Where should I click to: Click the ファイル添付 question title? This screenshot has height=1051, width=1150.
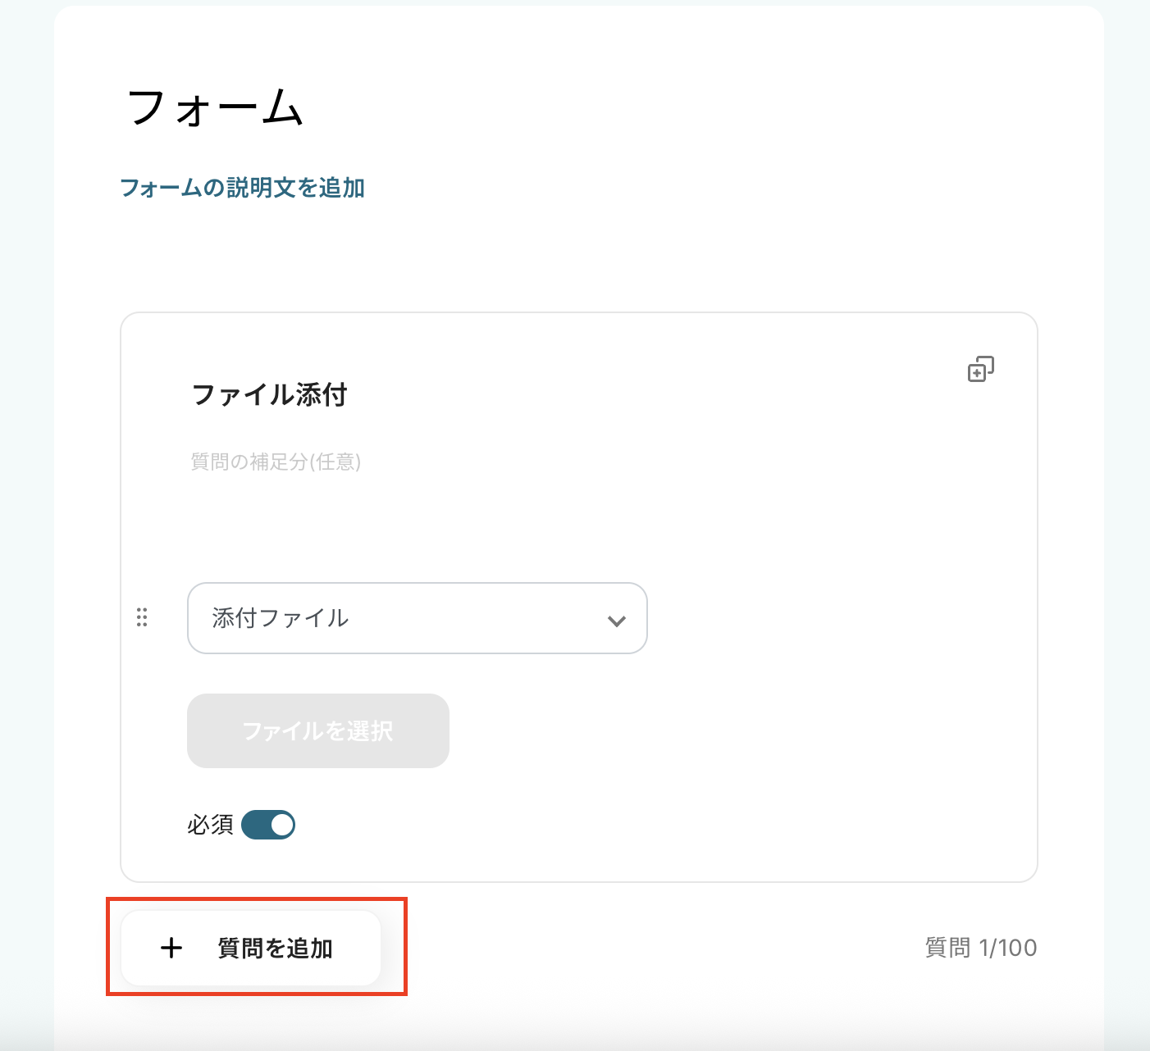[x=269, y=395]
